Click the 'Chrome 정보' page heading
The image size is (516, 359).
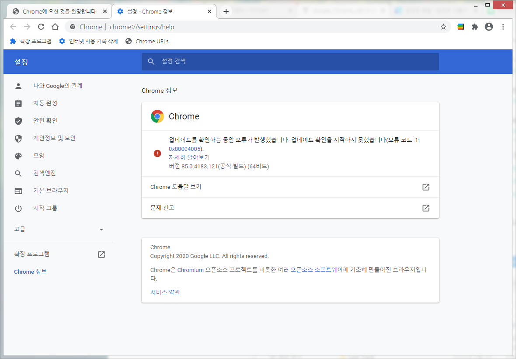(x=160, y=91)
